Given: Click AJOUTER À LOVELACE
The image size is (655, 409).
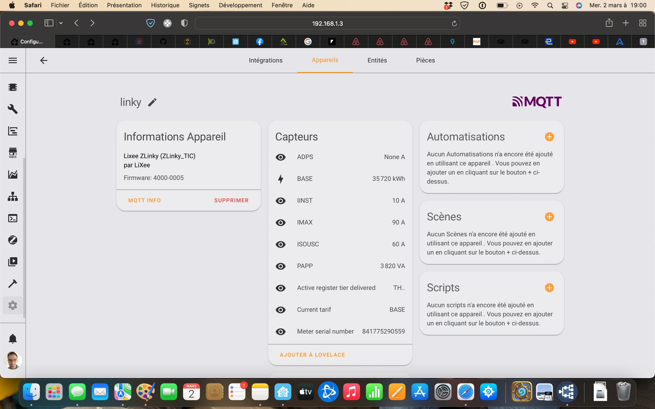Looking at the screenshot, I should click(312, 355).
